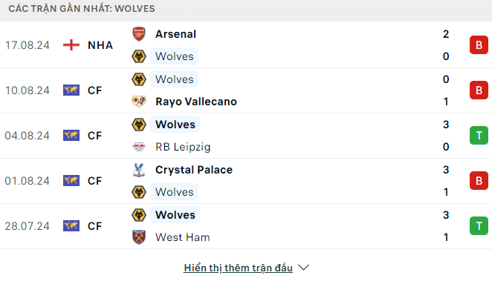Select the NHA league label
Screen dimensions: 492x284
(100, 45)
